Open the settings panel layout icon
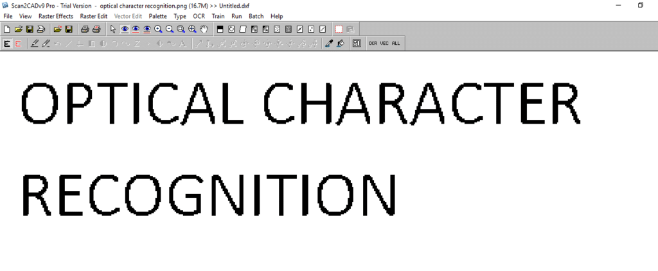The height and width of the screenshot is (271, 658). click(x=357, y=43)
